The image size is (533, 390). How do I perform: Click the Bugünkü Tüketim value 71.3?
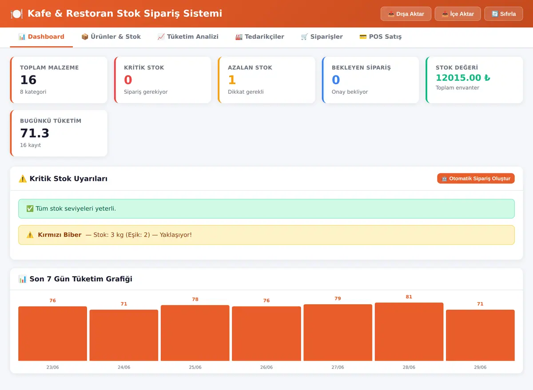pos(35,133)
